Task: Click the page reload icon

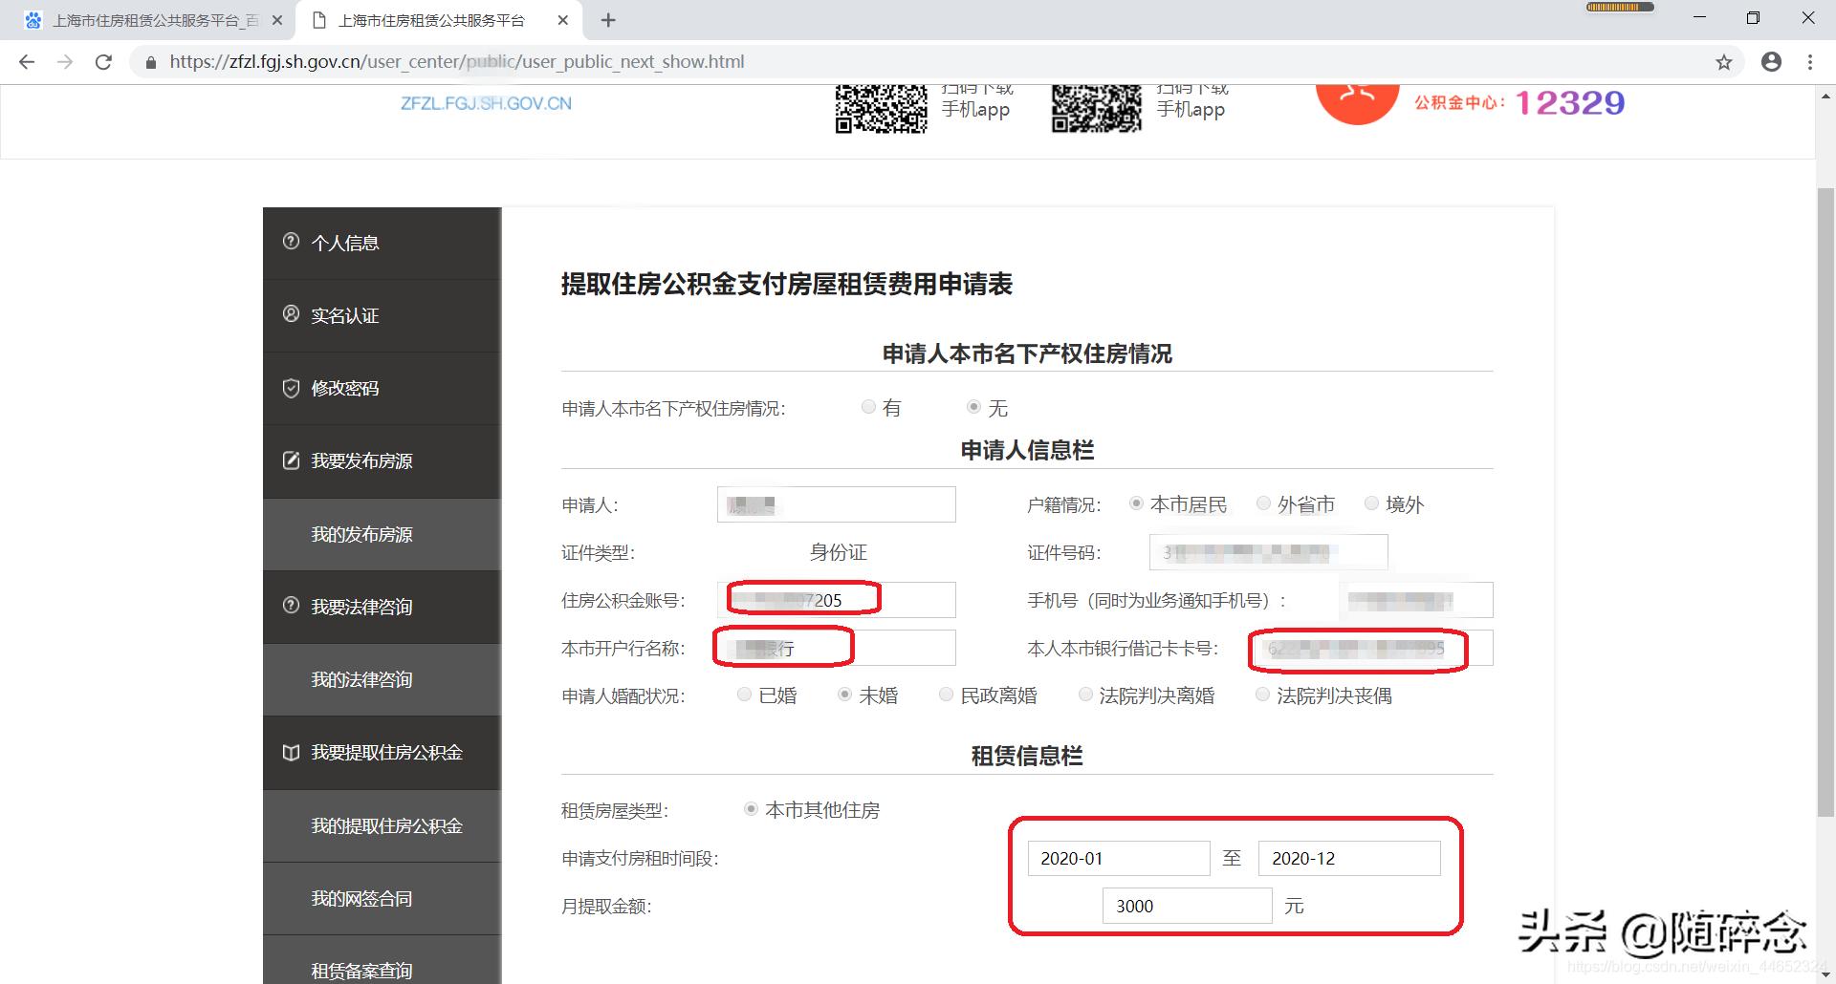Action: [x=104, y=61]
